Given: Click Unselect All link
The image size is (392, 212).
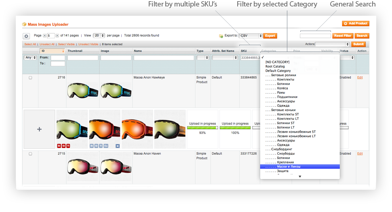Looking at the screenshot, I should pos(47,44).
